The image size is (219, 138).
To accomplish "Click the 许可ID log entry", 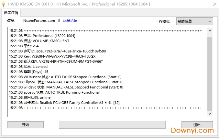I will pyautogui.click(x=58, y=51).
